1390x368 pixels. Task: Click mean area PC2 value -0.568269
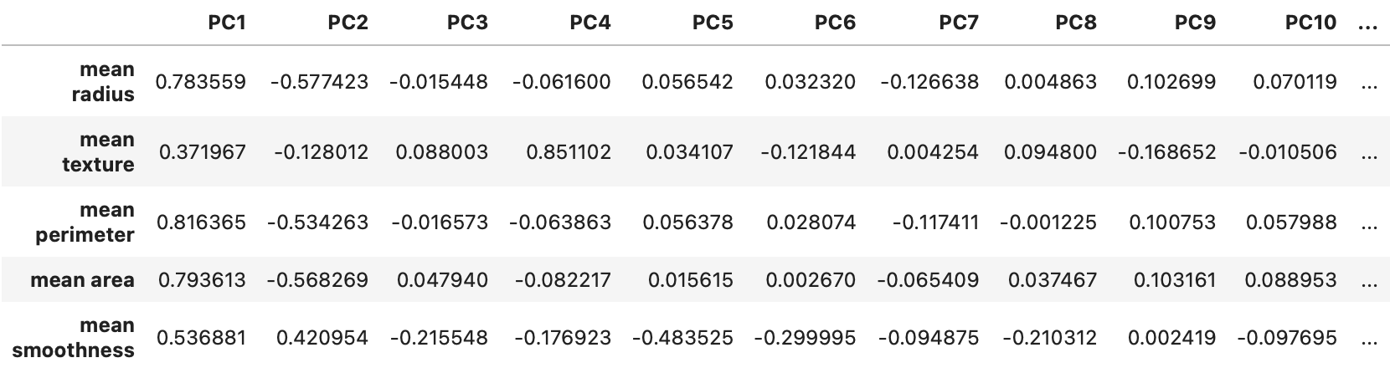pos(317,280)
